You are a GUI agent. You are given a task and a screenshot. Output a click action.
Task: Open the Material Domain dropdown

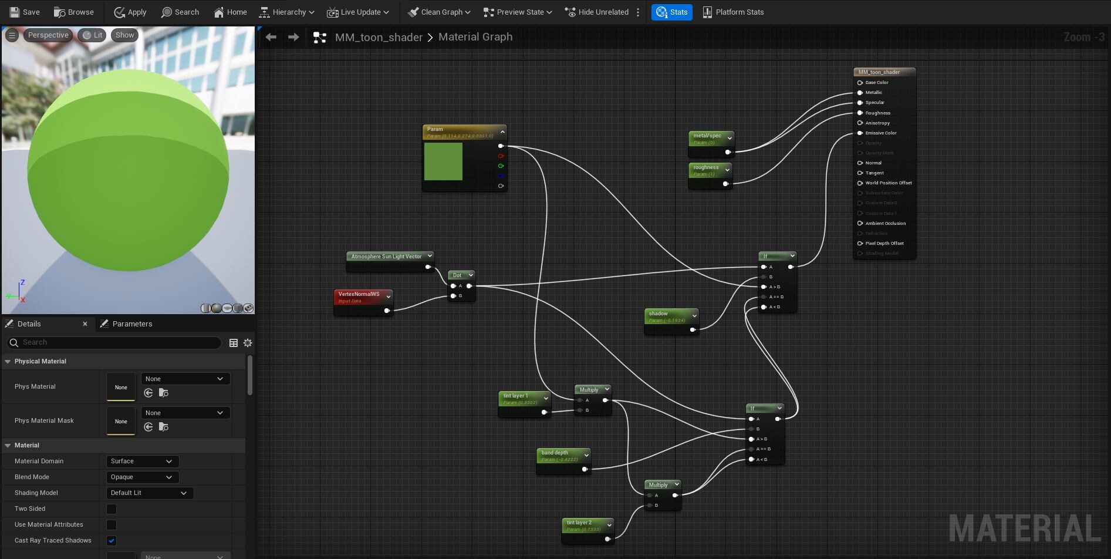point(143,462)
